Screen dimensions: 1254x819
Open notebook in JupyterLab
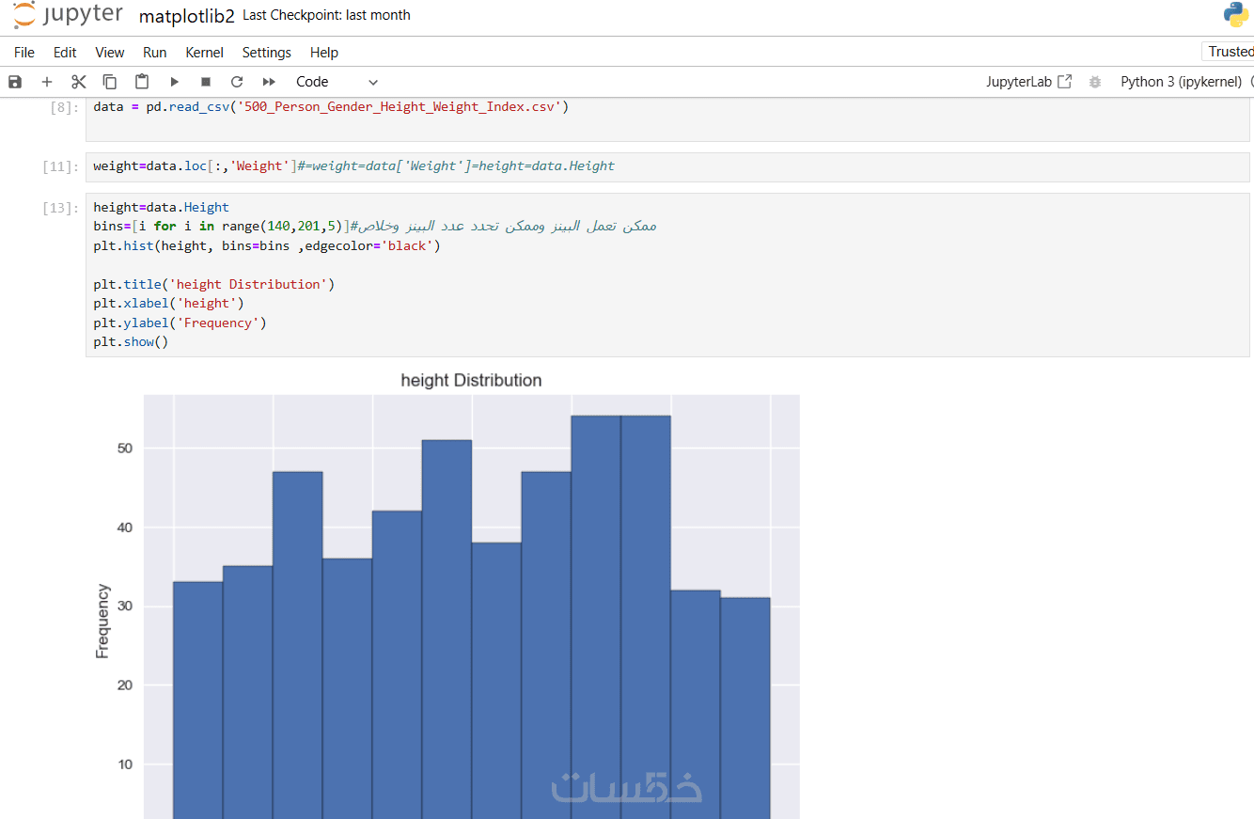[x=1028, y=82]
